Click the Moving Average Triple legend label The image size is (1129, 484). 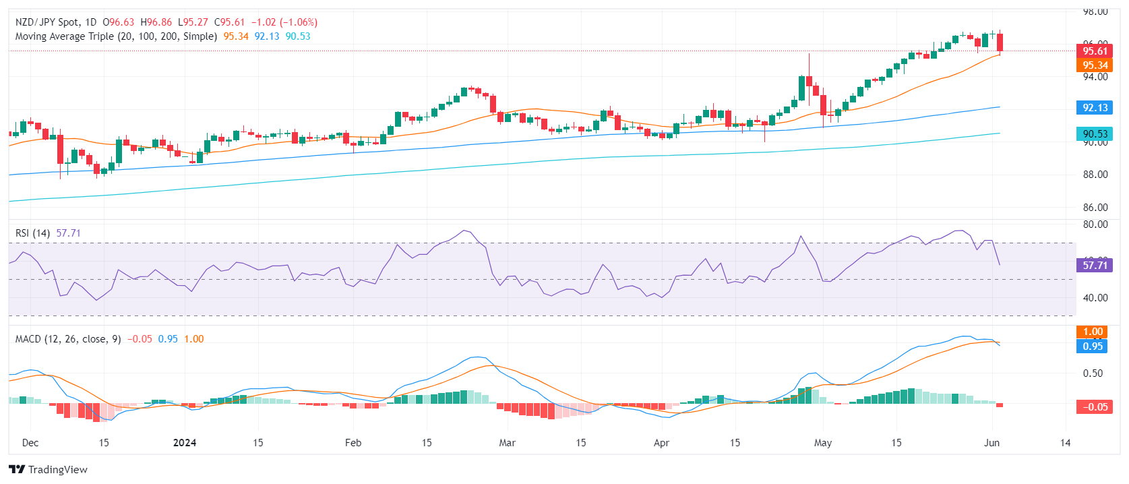[116, 36]
